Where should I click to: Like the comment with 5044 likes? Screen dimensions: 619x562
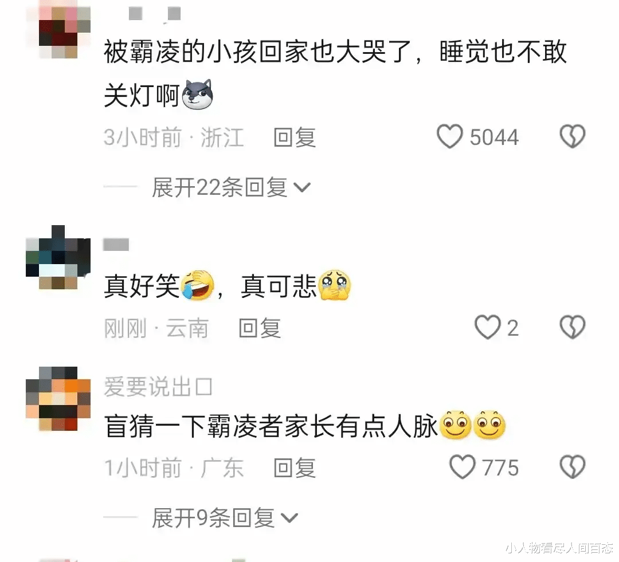[x=450, y=136]
